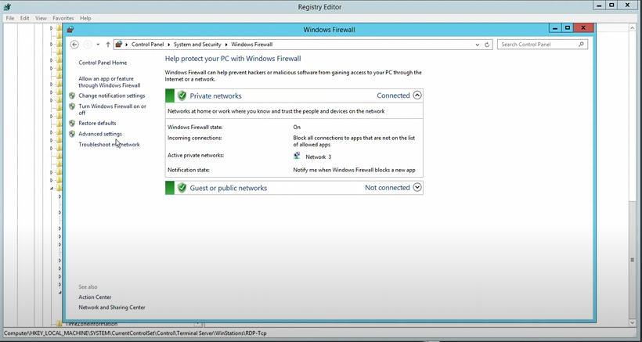Click the Private networks green shield icon
The width and height of the screenshot is (642, 342).
click(182, 95)
